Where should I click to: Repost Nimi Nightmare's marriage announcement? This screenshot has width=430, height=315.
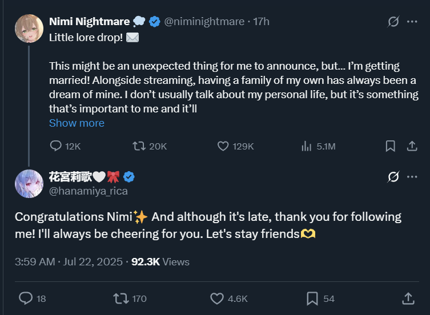139,146
